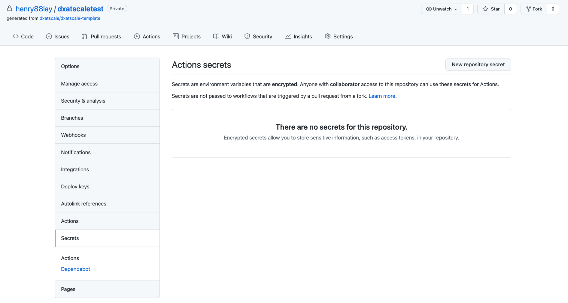
Task: Click New repository secret button
Action: click(x=478, y=64)
